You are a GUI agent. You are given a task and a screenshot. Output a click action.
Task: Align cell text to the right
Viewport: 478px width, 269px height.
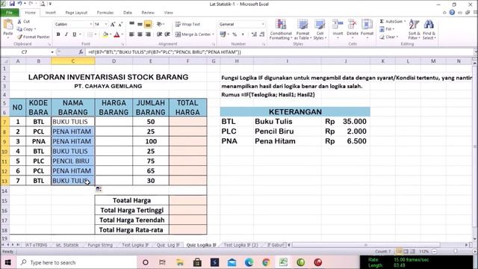pyautogui.click(x=148, y=34)
